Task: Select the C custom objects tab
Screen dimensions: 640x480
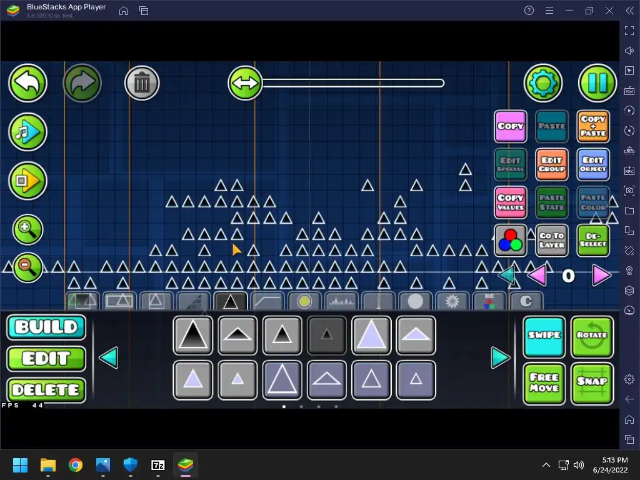Action: click(x=526, y=301)
